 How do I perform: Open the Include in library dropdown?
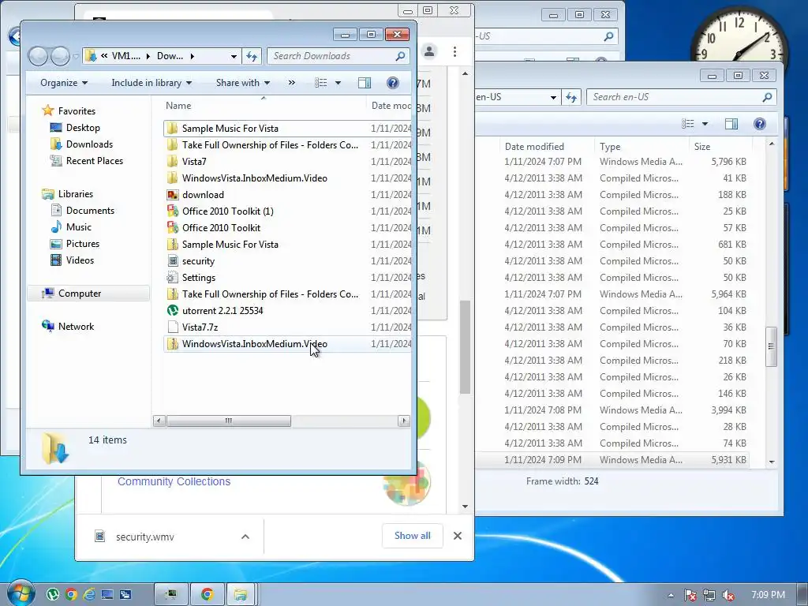point(151,83)
